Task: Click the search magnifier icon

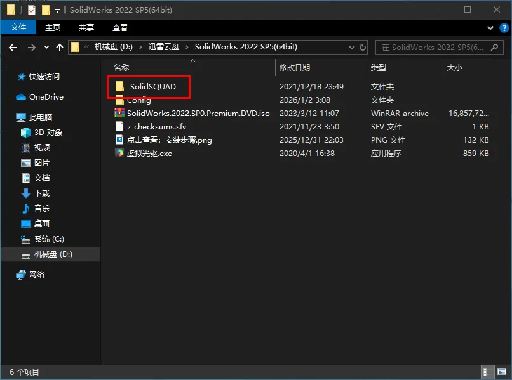Action: coord(495,48)
